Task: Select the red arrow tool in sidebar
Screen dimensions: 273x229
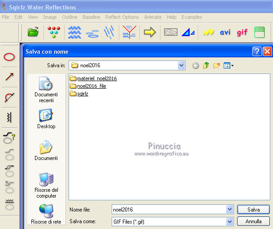Action: tap(9, 77)
